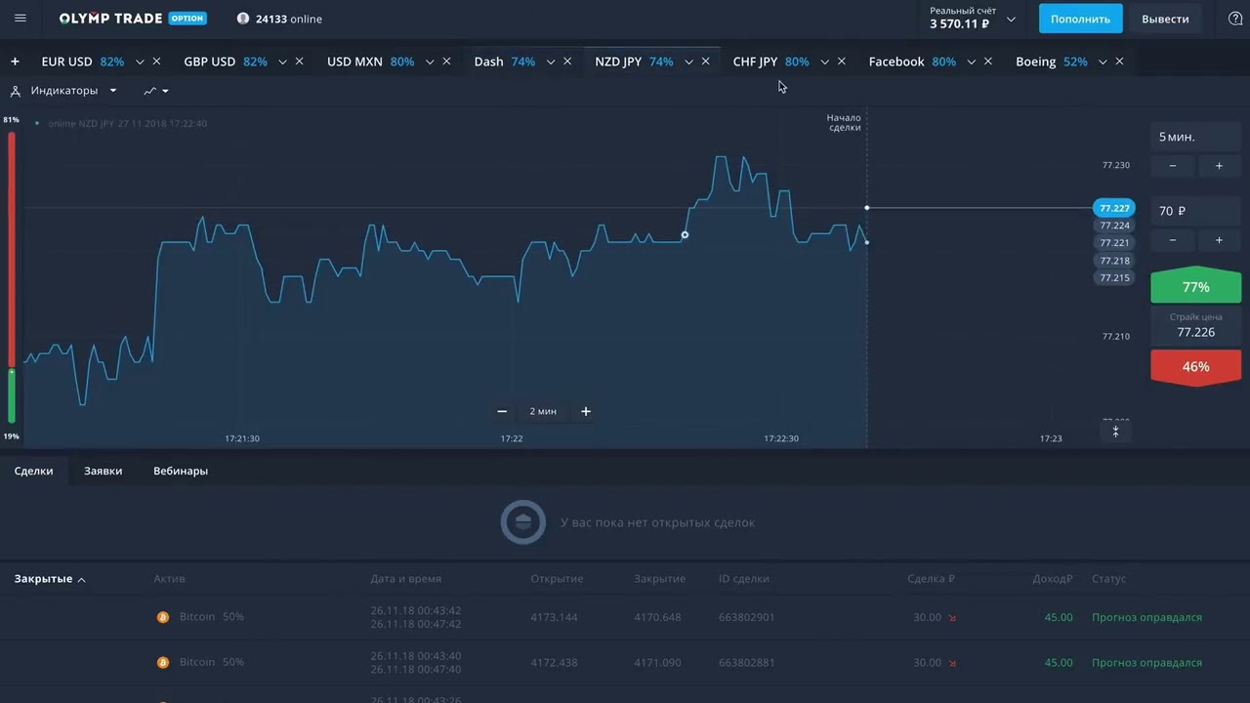Click deal ID 663802881
This screenshot has width=1250, height=703.
coord(747,662)
